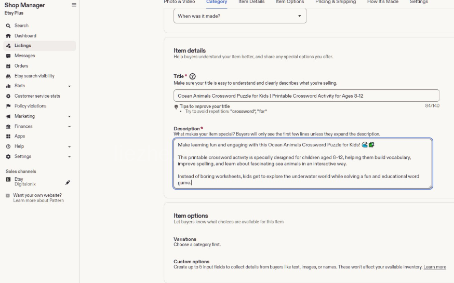This screenshot has height=283, width=454.
Task: Click 'Learn more' link under Custom options
Action: 435,267
